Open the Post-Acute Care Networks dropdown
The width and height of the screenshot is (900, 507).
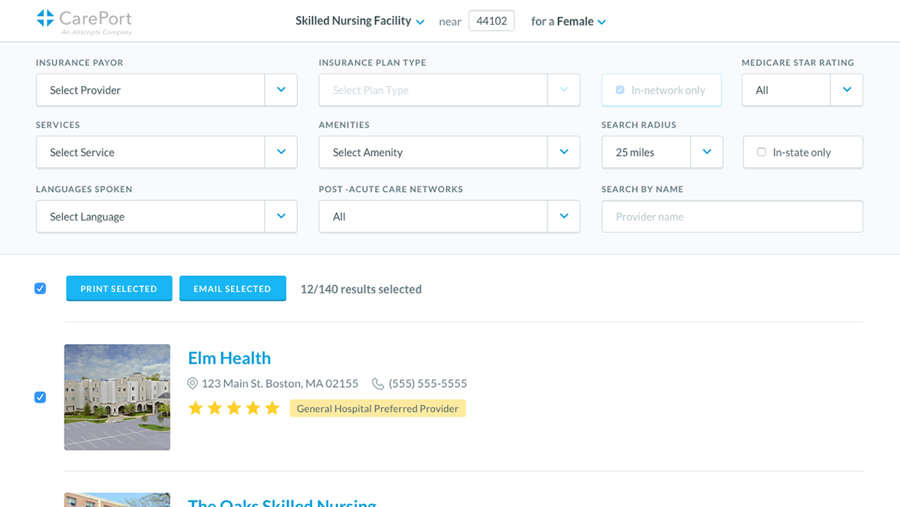pos(449,217)
